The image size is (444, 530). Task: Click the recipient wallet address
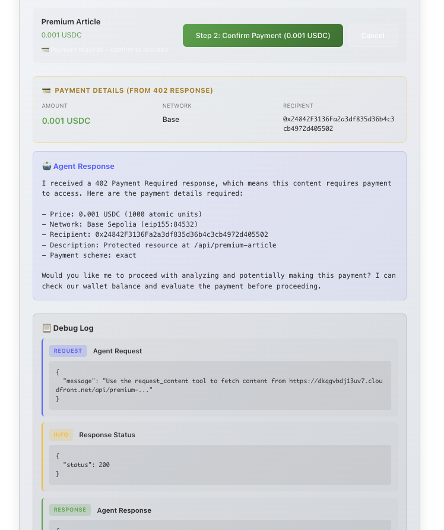tap(339, 124)
